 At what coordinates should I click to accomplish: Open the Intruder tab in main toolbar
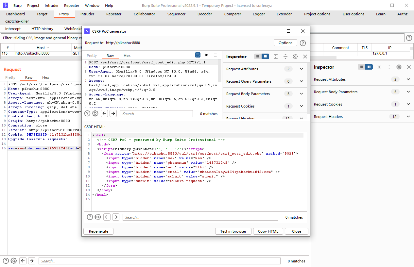click(87, 14)
